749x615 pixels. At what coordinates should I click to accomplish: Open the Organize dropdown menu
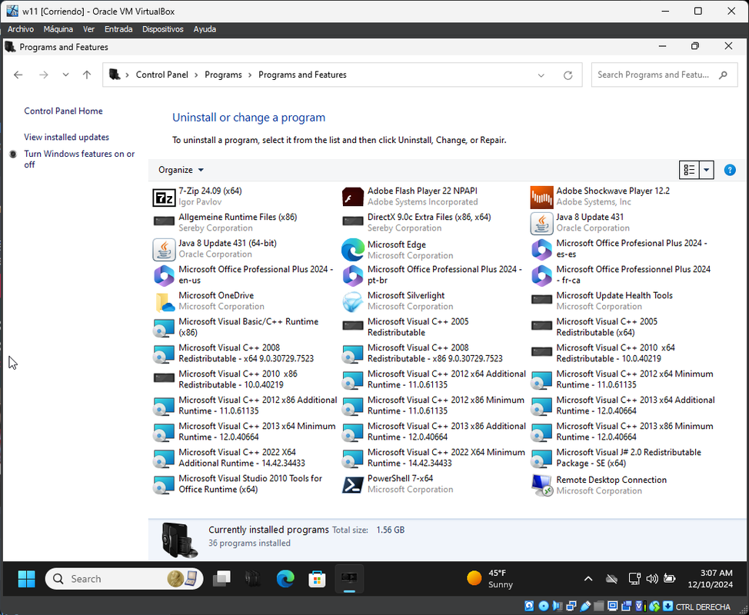[181, 170]
